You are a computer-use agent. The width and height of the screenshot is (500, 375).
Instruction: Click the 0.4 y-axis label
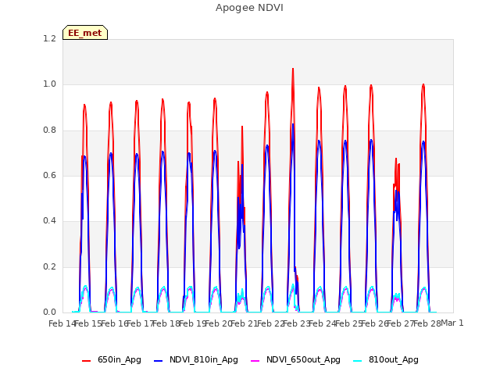pyautogui.click(x=49, y=220)
